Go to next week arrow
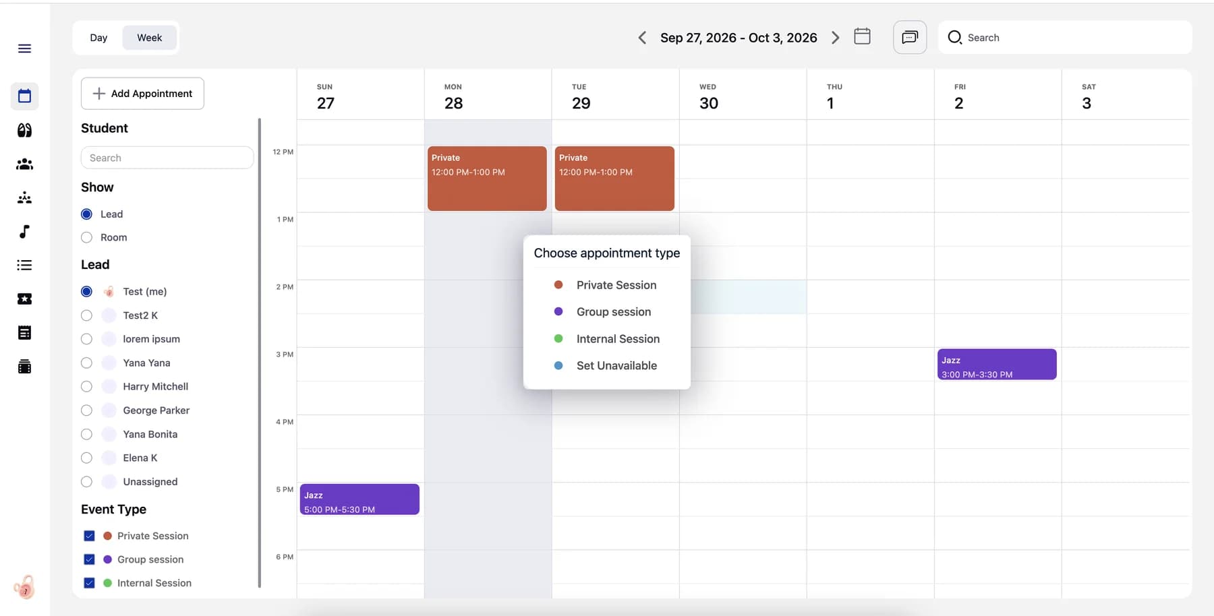The image size is (1214, 616). [x=836, y=38]
